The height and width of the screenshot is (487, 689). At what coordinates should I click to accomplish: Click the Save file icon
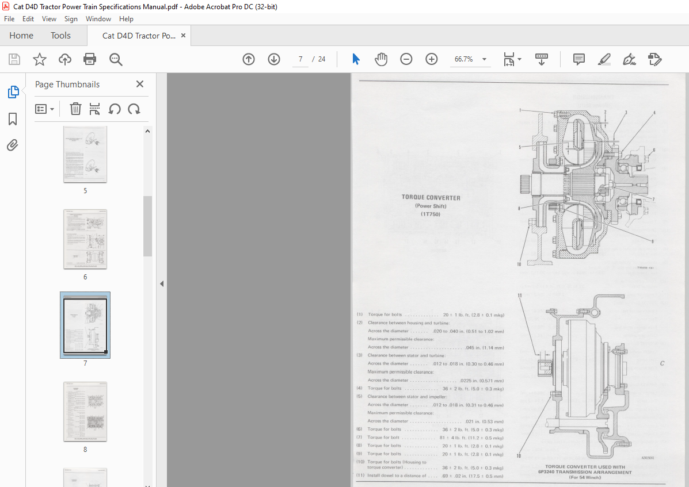14,59
